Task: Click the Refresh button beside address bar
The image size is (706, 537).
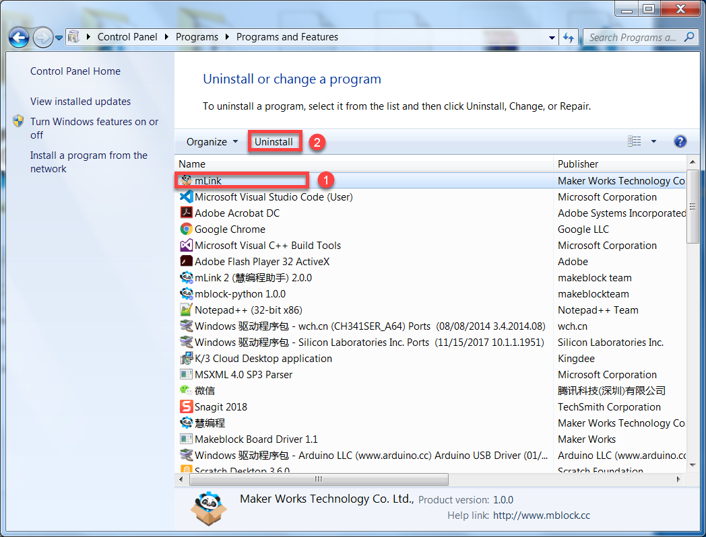Action: (569, 38)
